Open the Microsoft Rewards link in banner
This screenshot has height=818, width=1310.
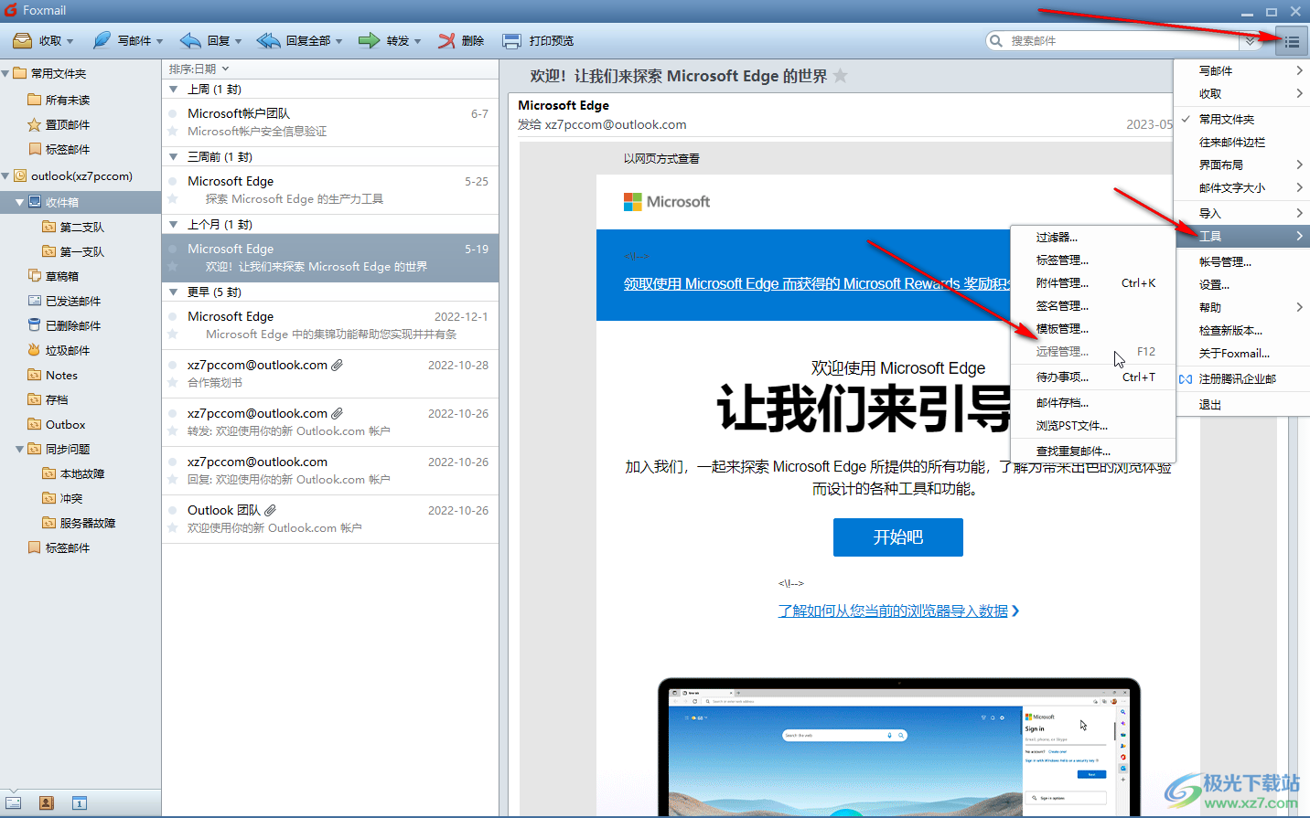pyautogui.click(x=816, y=283)
